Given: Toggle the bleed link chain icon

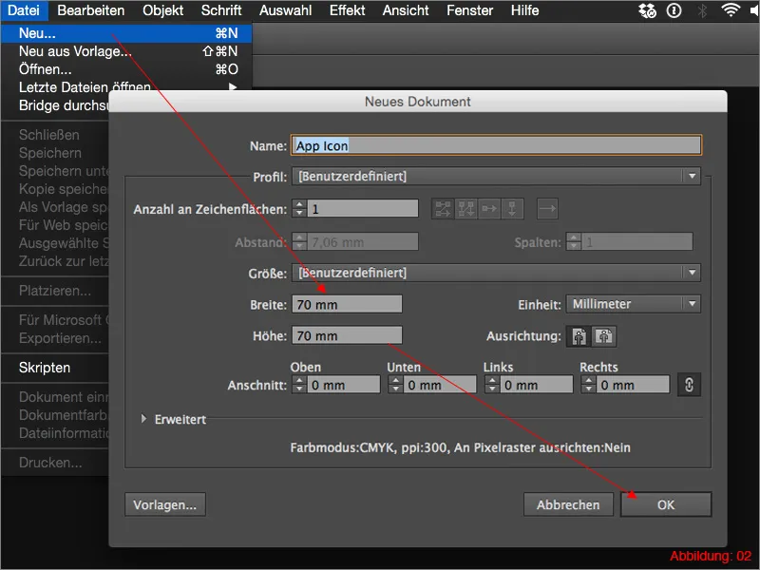Looking at the screenshot, I should (689, 385).
